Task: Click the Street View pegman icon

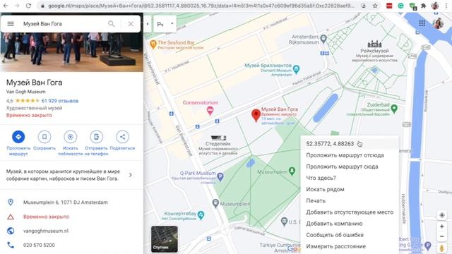Action: coord(441,248)
